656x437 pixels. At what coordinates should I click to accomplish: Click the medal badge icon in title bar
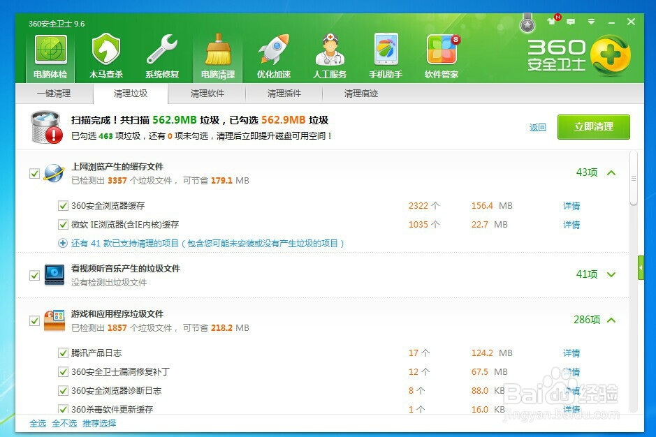point(527,23)
